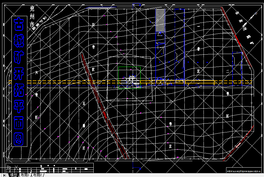Click the jump-to-last-tab arrow button
Image resolution: width=264 pixels, height=177 pixels.
pyautogui.click(x=4, y=175)
